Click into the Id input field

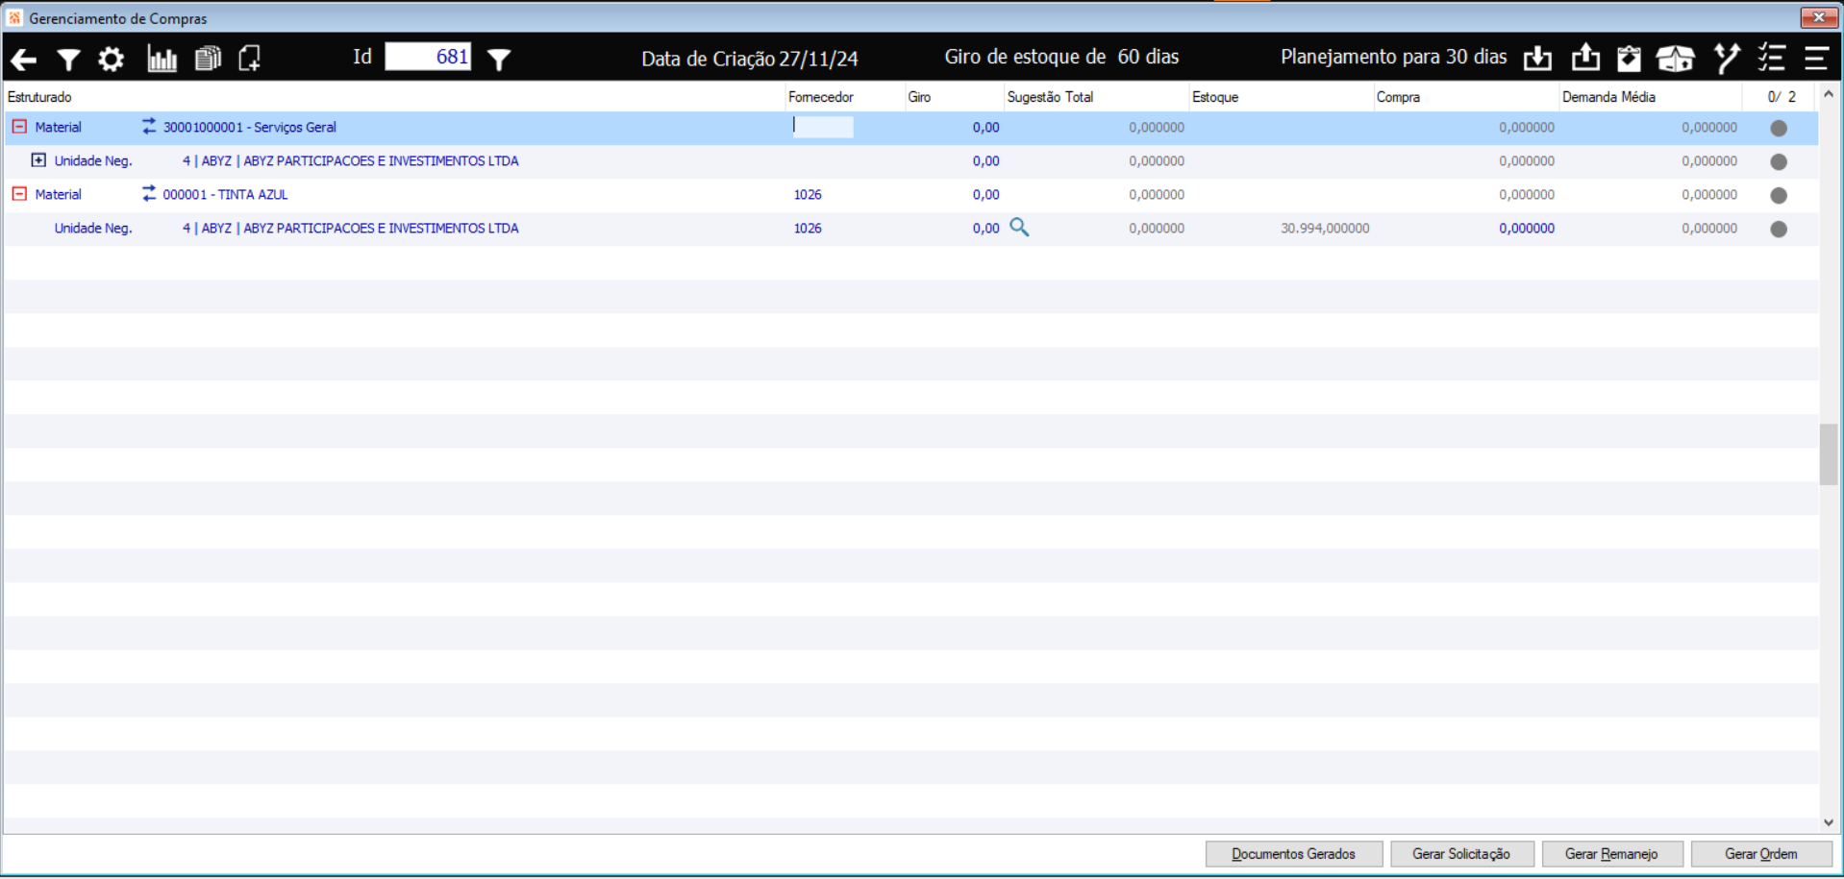(x=428, y=57)
